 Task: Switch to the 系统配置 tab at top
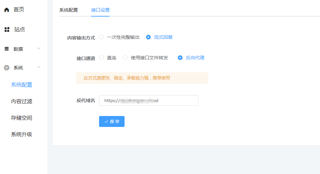tap(69, 10)
